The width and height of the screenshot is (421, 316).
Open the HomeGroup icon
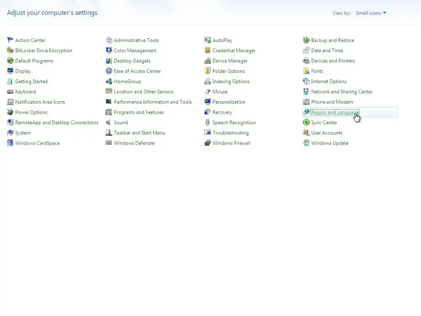tap(109, 81)
